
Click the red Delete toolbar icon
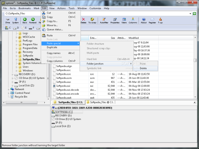[83, 21]
